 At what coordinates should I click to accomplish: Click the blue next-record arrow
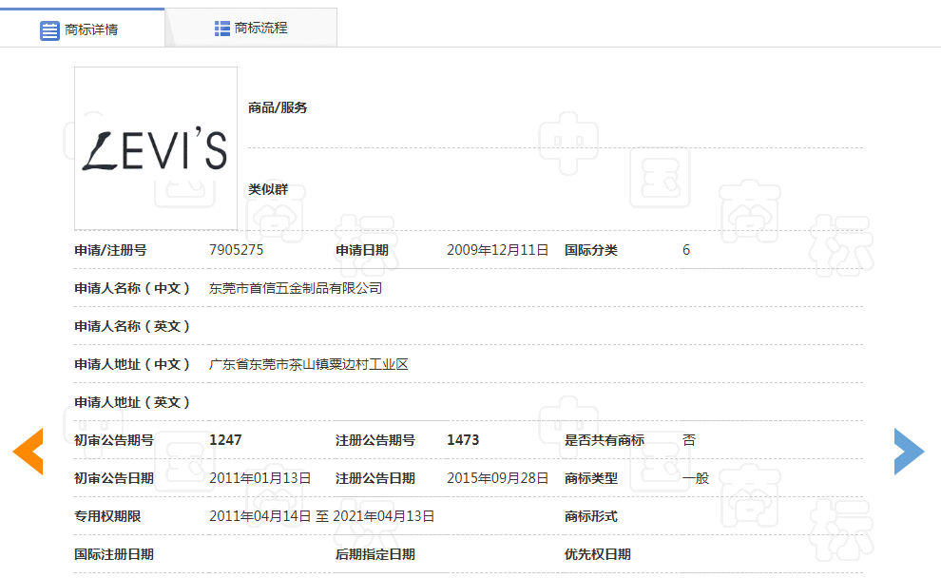click(908, 451)
